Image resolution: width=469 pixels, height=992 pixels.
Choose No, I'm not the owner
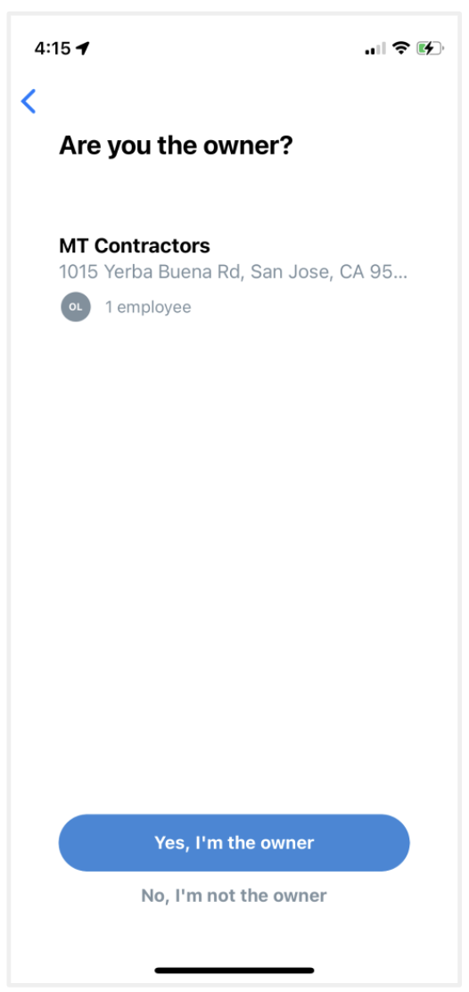(x=234, y=895)
